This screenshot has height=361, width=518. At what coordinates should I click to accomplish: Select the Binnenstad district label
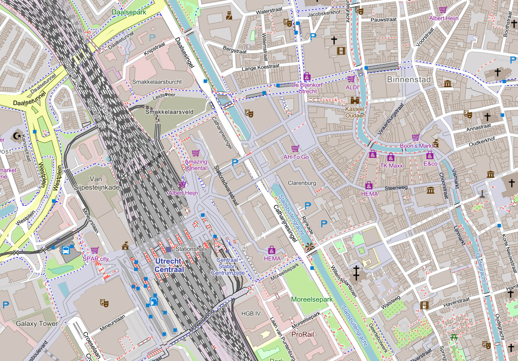[x=409, y=79]
